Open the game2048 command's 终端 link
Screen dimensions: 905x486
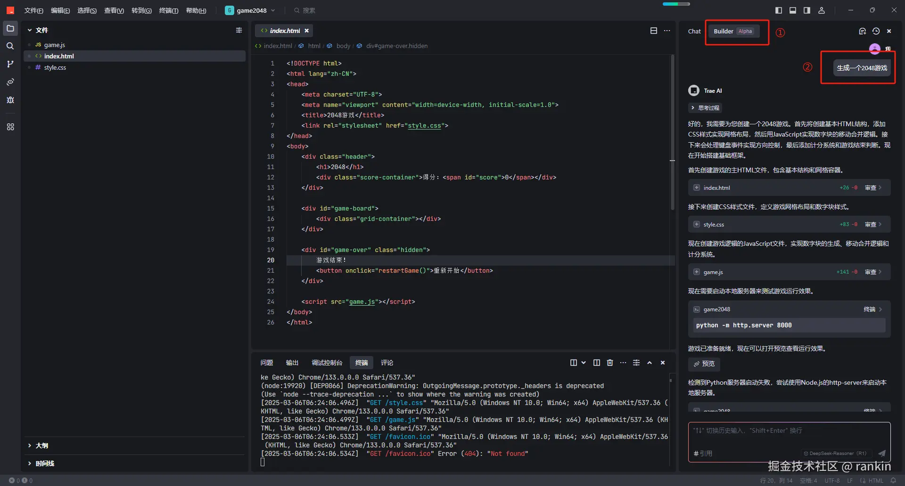pos(872,309)
